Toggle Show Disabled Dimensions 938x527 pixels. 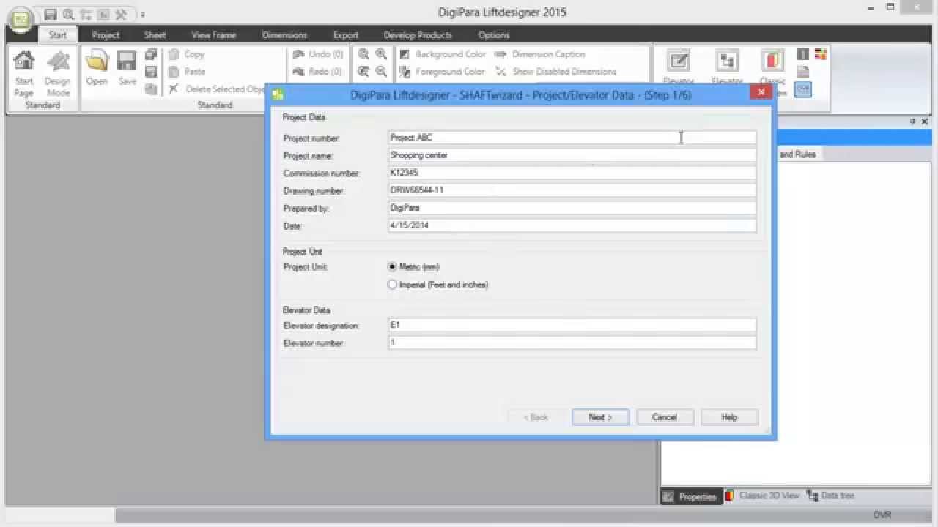point(555,72)
